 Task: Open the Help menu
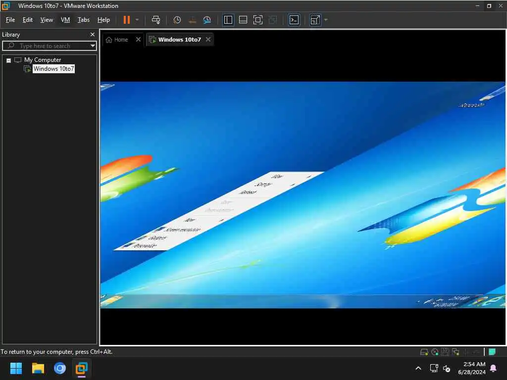click(x=103, y=20)
